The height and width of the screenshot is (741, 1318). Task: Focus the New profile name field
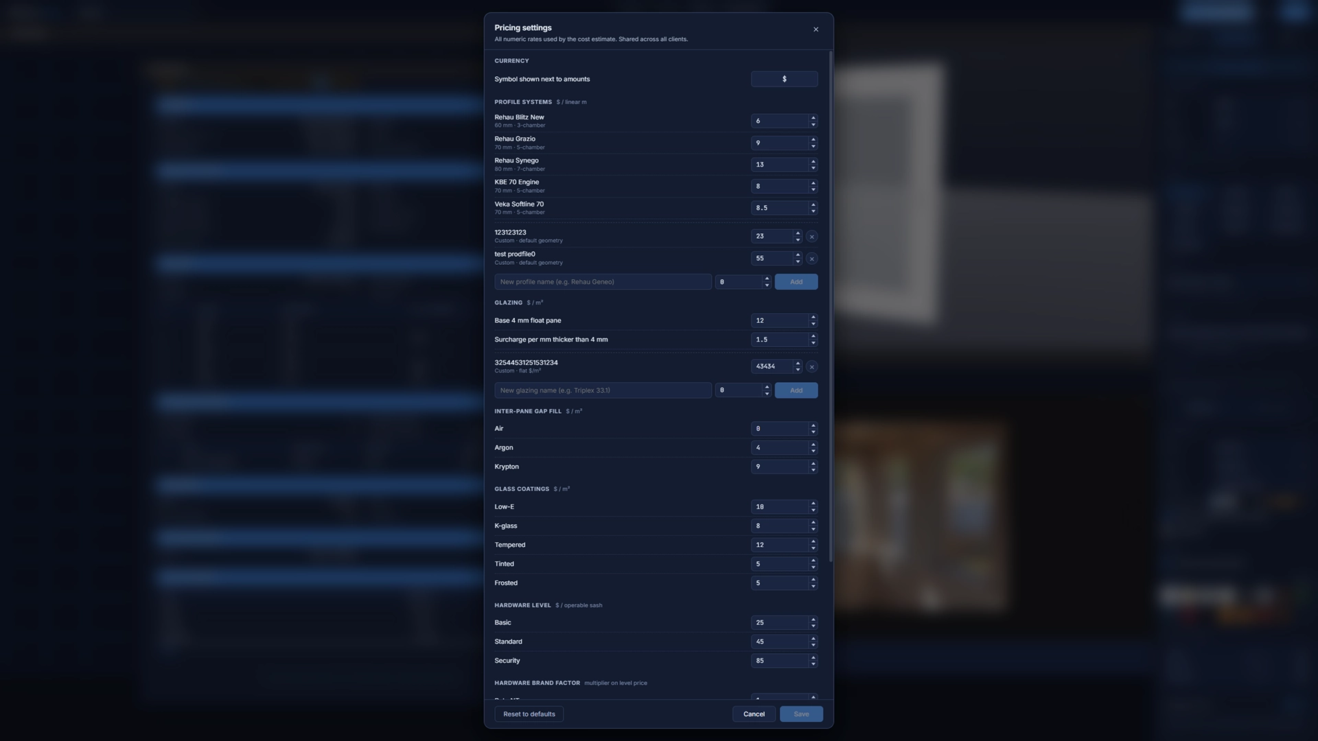[603, 282]
